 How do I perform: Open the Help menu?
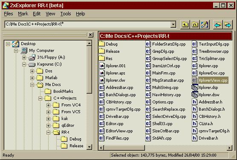pyautogui.click(x=81, y=14)
